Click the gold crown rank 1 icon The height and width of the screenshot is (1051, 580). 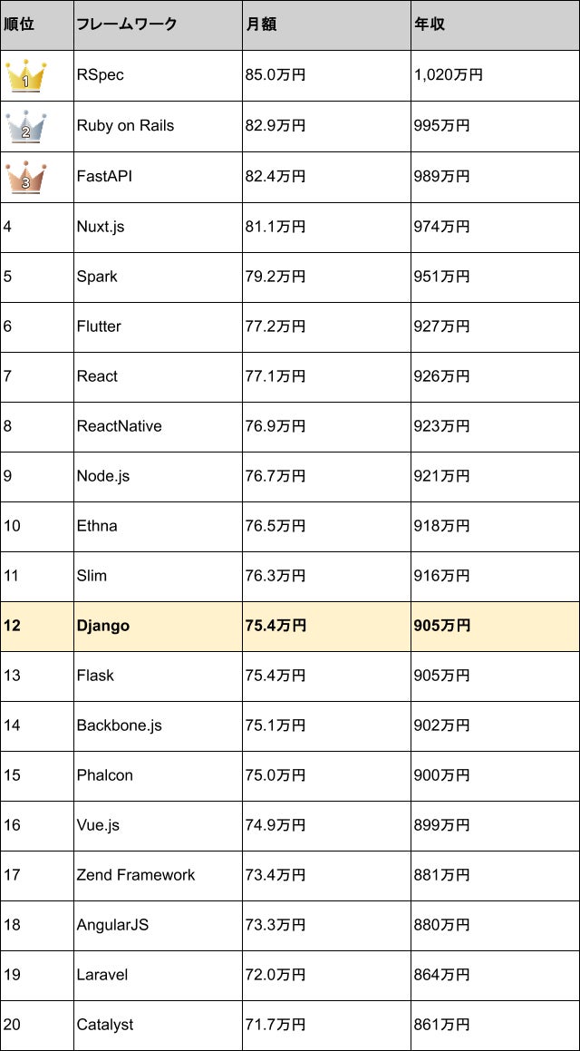26,76
